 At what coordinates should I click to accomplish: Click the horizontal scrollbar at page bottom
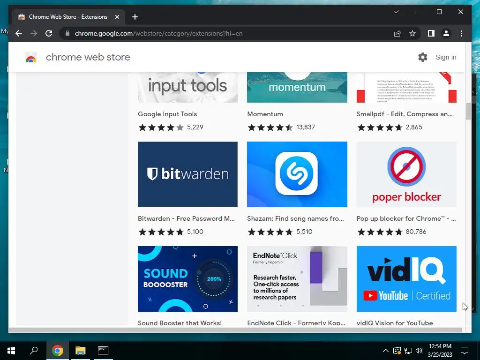(235, 330)
